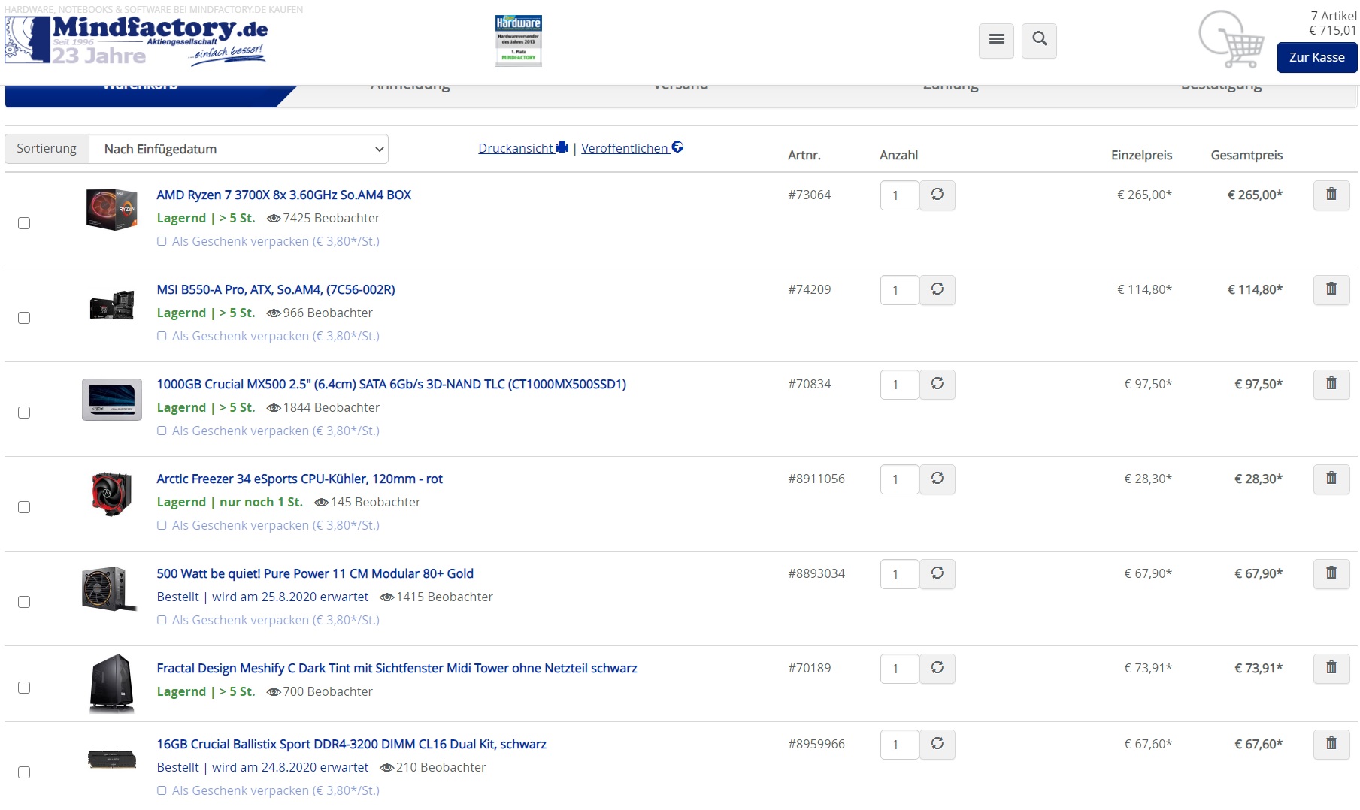This screenshot has height=810, width=1360.
Task: Check the Fractal Design Meshify C row
Action: click(24, 688)
